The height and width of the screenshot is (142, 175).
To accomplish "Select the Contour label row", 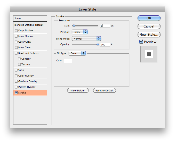I will tap(26, 59).
